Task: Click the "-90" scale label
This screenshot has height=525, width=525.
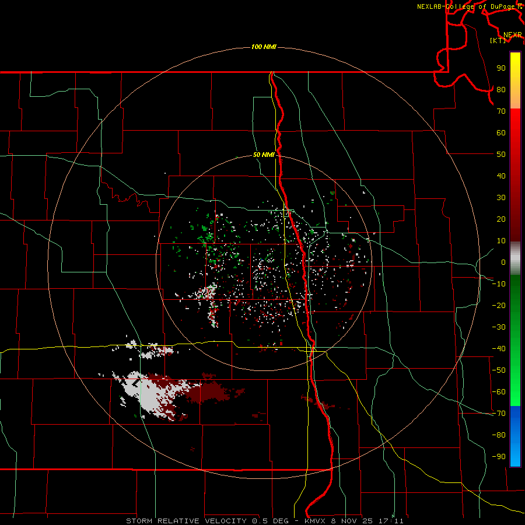Action: [x=499, y=457]
